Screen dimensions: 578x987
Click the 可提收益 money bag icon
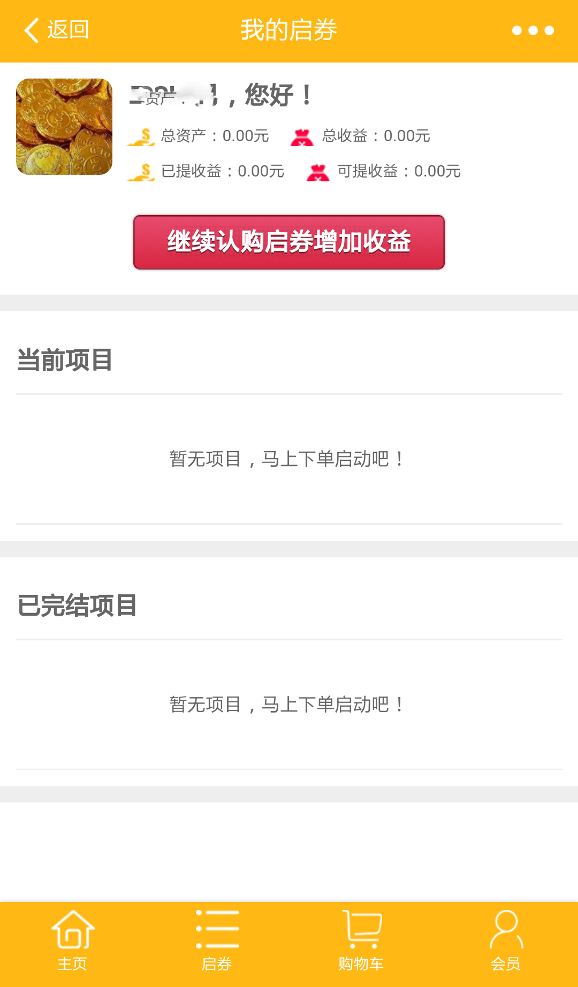[x=318, y=172]
